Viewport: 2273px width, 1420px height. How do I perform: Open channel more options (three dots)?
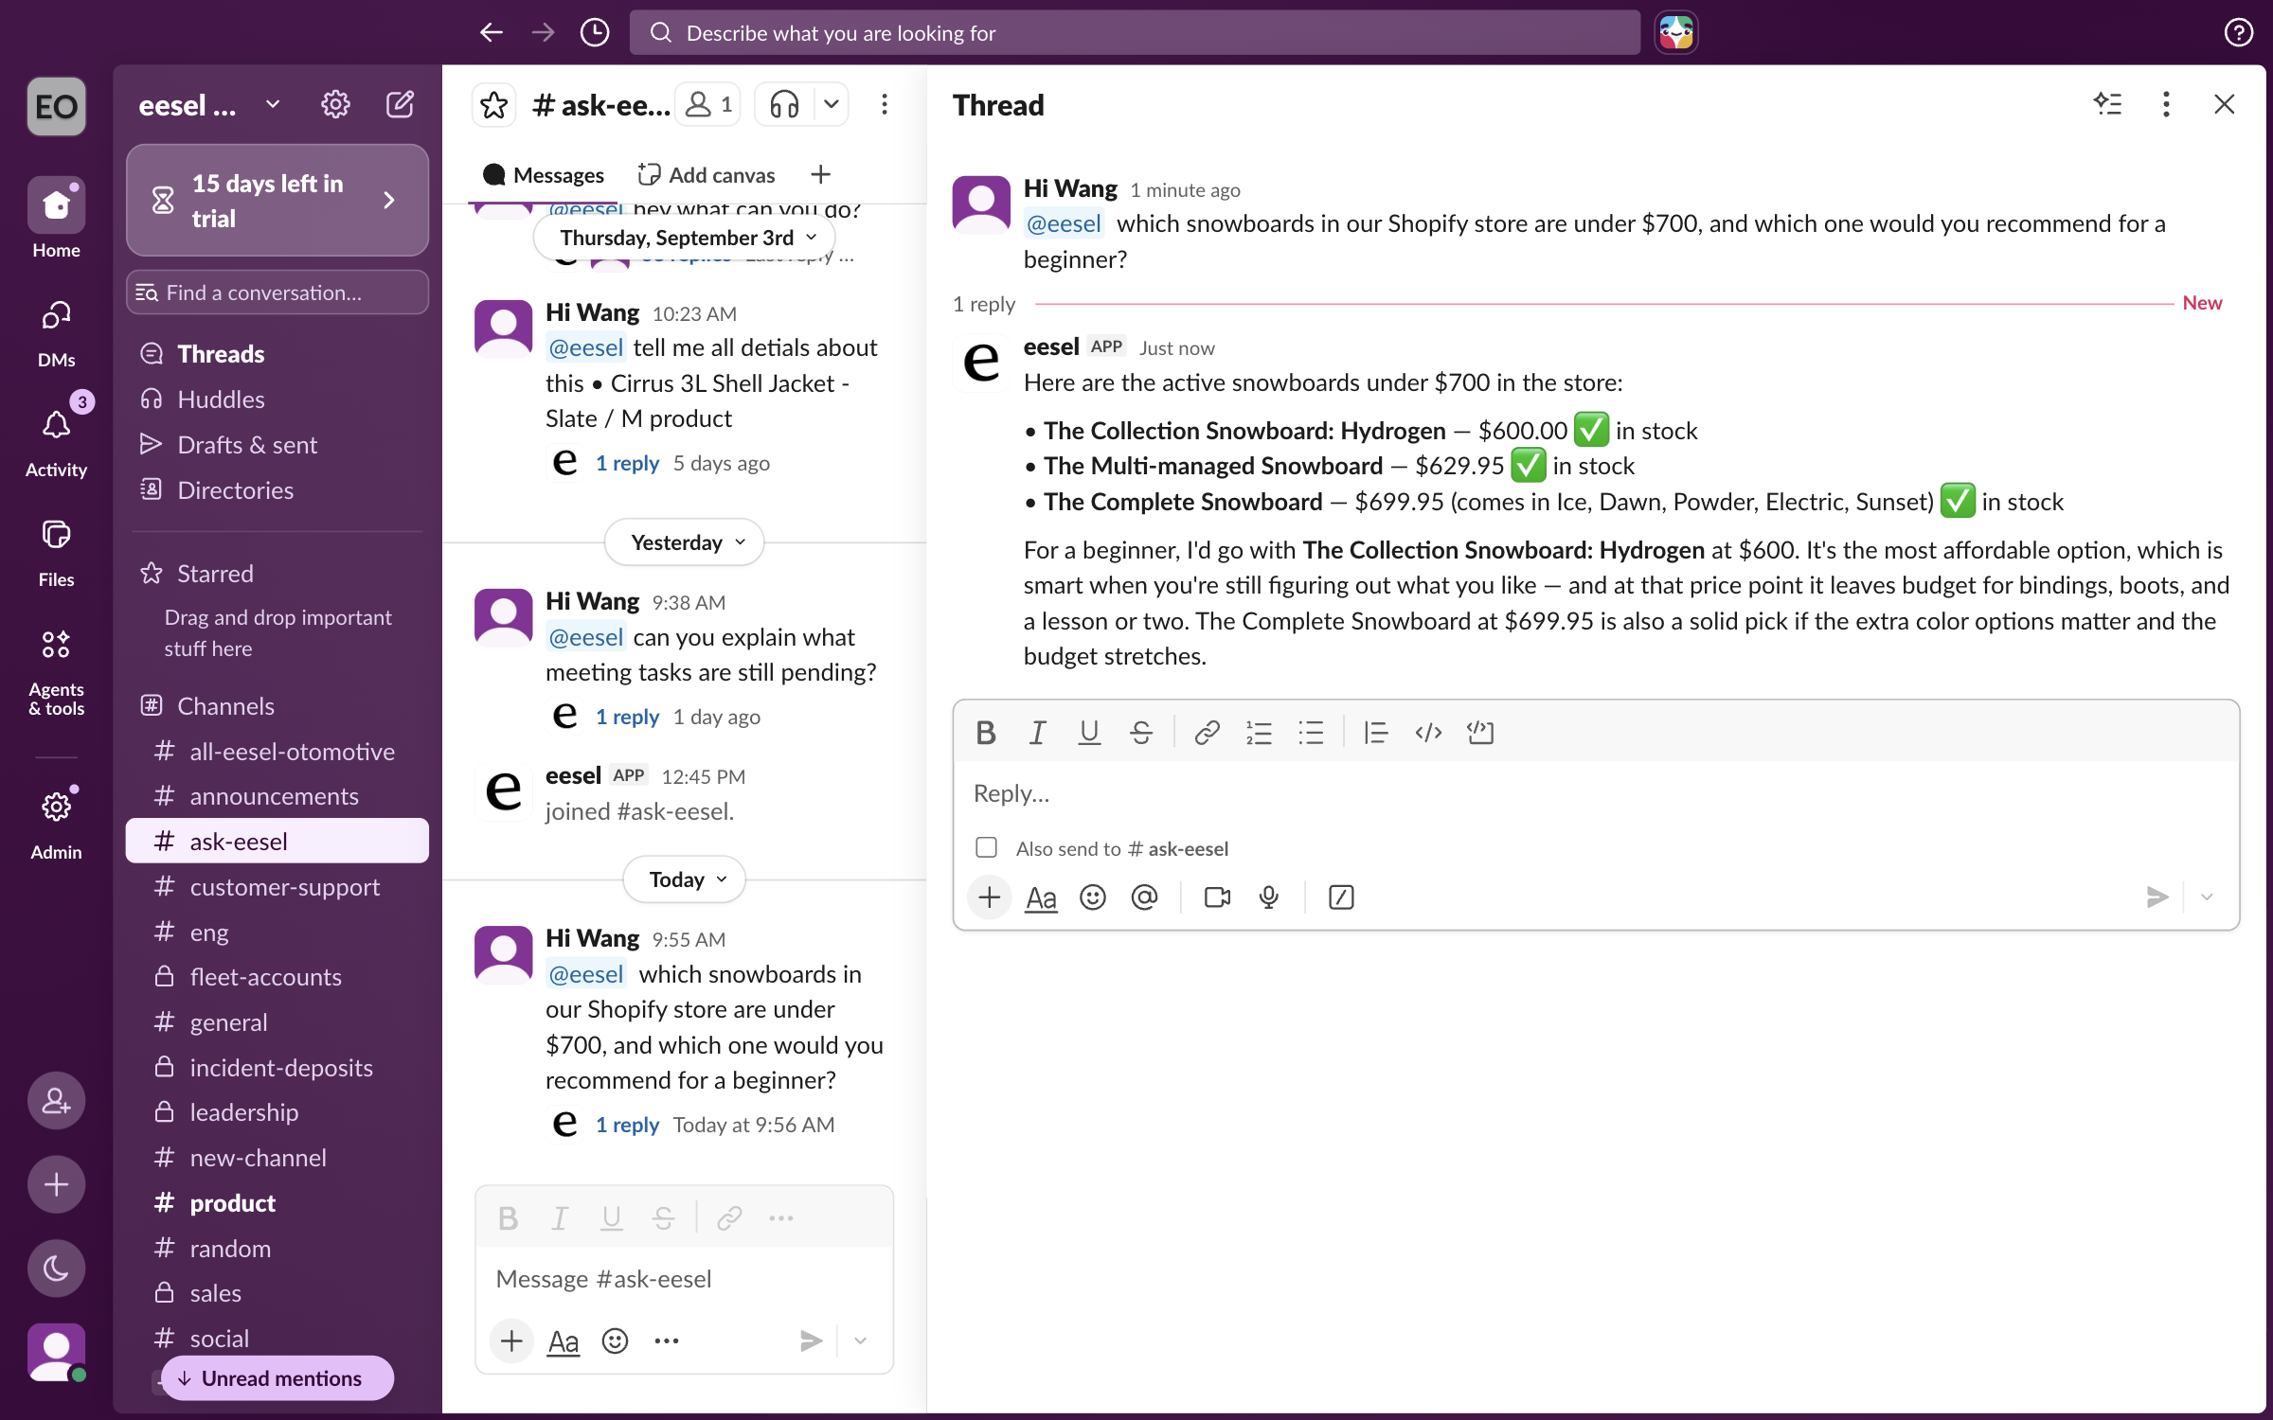884,104
